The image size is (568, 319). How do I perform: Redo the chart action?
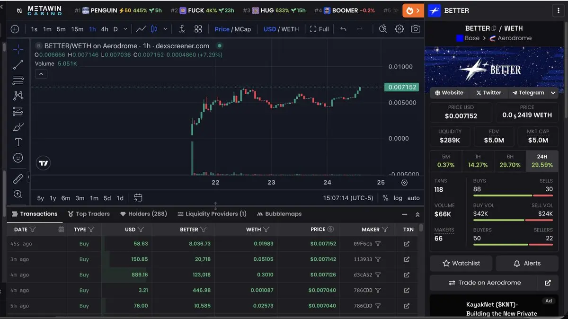359,29
